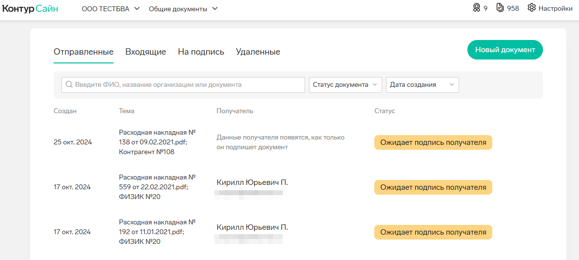The image size is (579, 260).
Task: Click the date 25 окт. 2024
Action: point(73,142)
